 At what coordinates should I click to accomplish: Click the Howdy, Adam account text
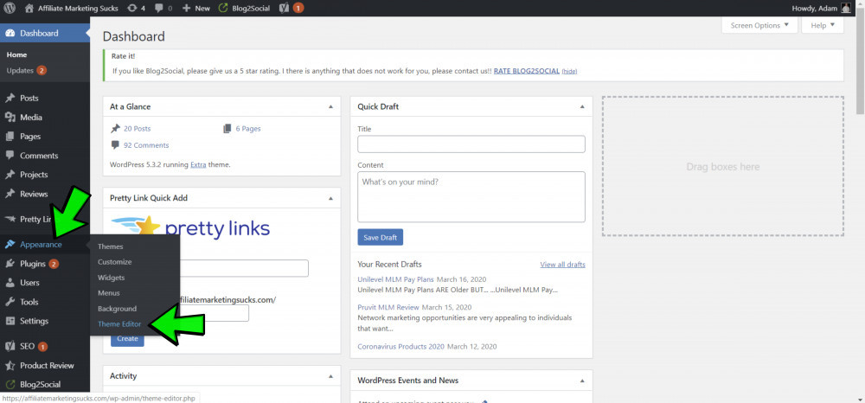814,9
